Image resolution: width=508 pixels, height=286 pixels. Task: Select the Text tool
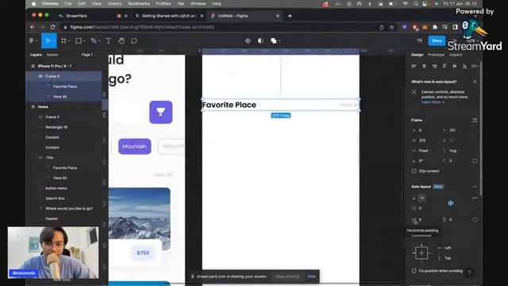pyautogui.click(x=109, y=41)
